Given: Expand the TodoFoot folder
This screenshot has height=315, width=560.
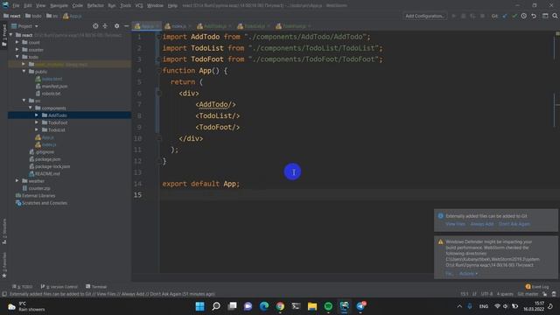Looking at the screenshot, I should click(x=37, y=122).
